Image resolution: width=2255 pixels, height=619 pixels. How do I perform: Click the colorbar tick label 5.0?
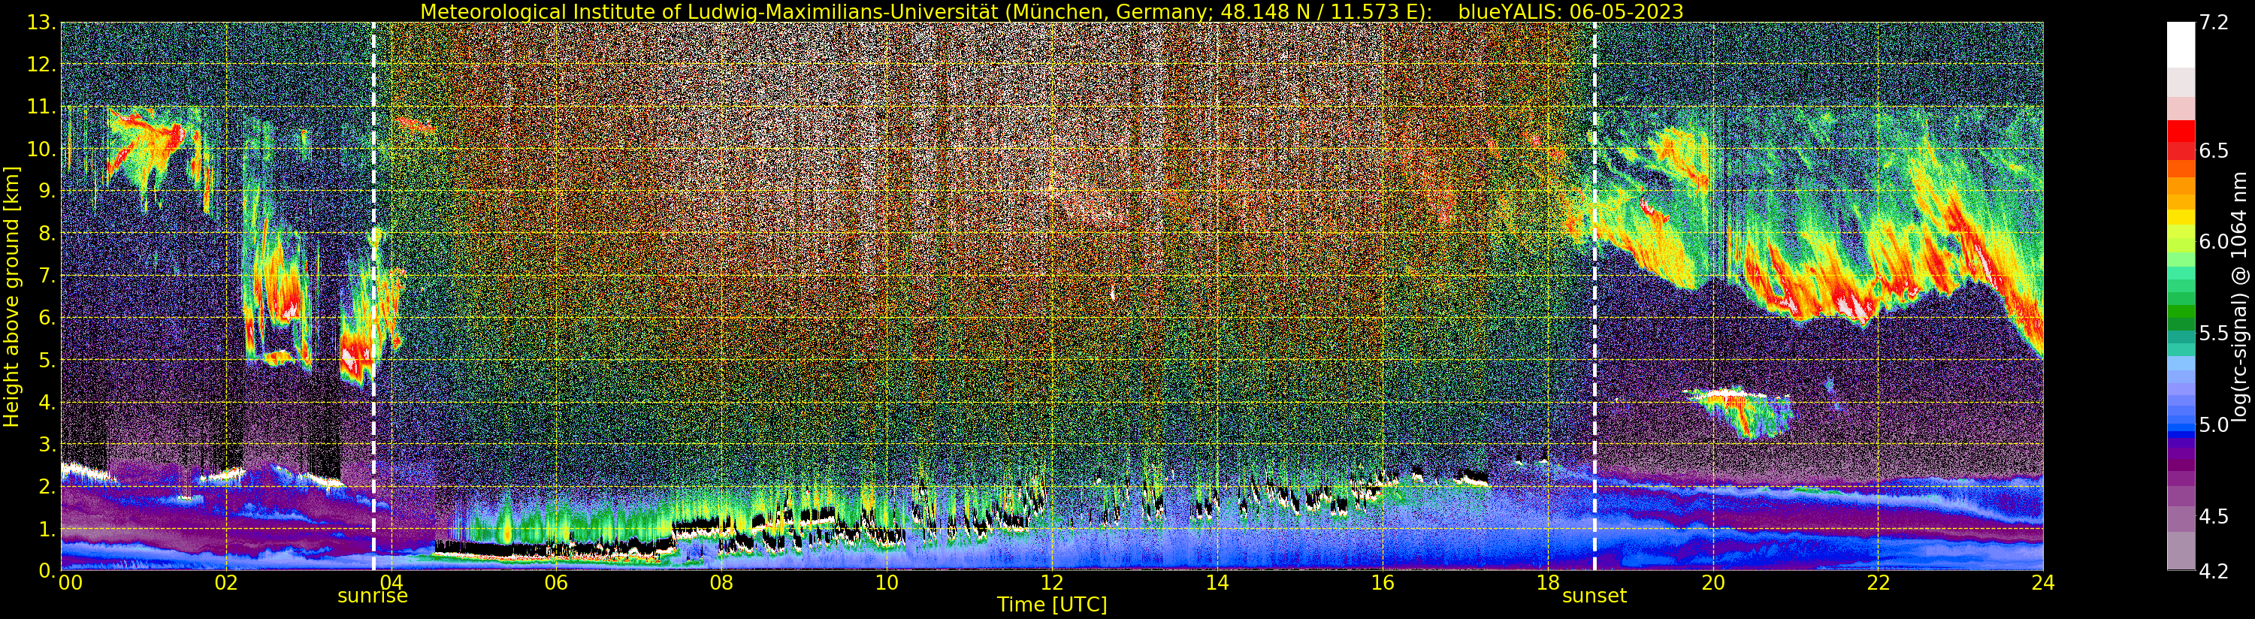click(x=2214, y=424)
